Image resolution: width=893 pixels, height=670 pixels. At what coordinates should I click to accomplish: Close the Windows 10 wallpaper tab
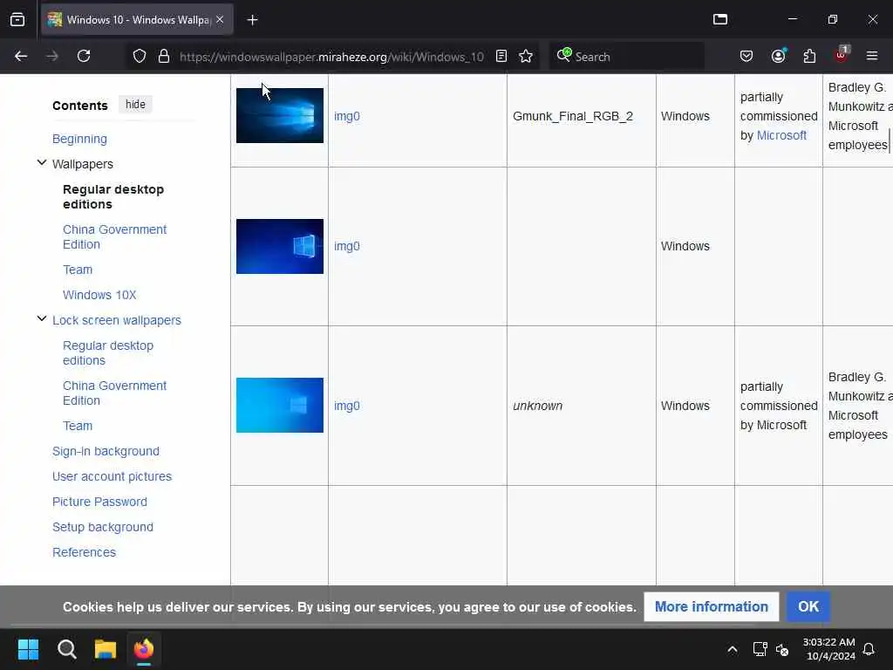pos(220,19)
